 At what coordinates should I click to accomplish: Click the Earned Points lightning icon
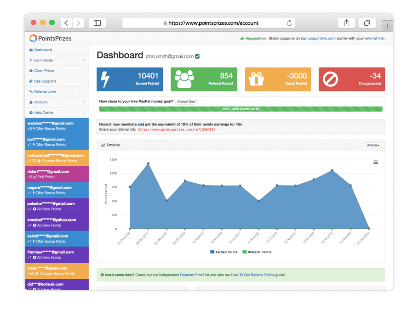pyautogui.click(x=105, y=79)
